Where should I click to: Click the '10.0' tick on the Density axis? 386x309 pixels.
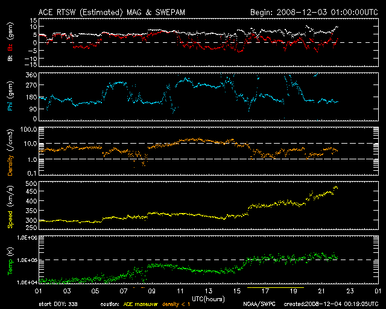tap(31, 144)
